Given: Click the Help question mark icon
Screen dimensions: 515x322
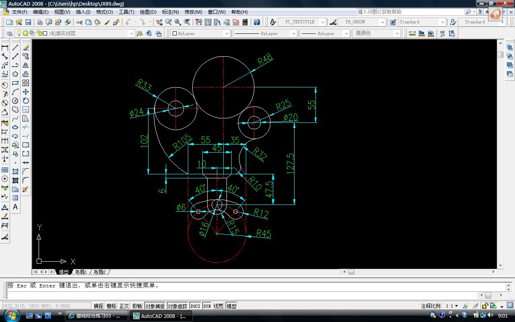Looking at the screenshot, I should pos(257,22).
